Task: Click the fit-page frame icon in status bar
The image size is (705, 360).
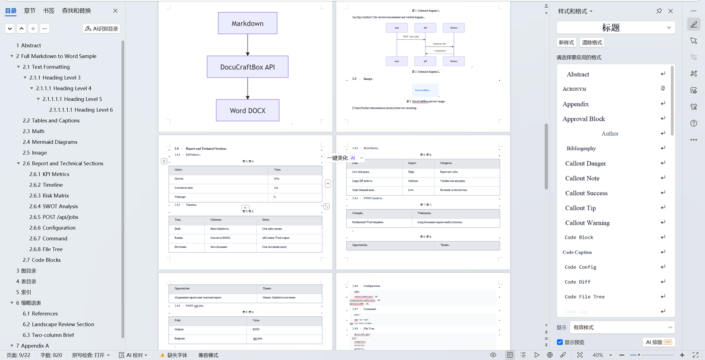Action: point(580,355)
